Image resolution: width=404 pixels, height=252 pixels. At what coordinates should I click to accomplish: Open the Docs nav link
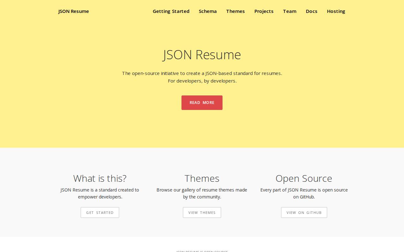tap(312, 11)
